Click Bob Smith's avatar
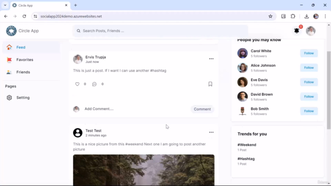Screen dimensions: 331x186 [243, 111]
